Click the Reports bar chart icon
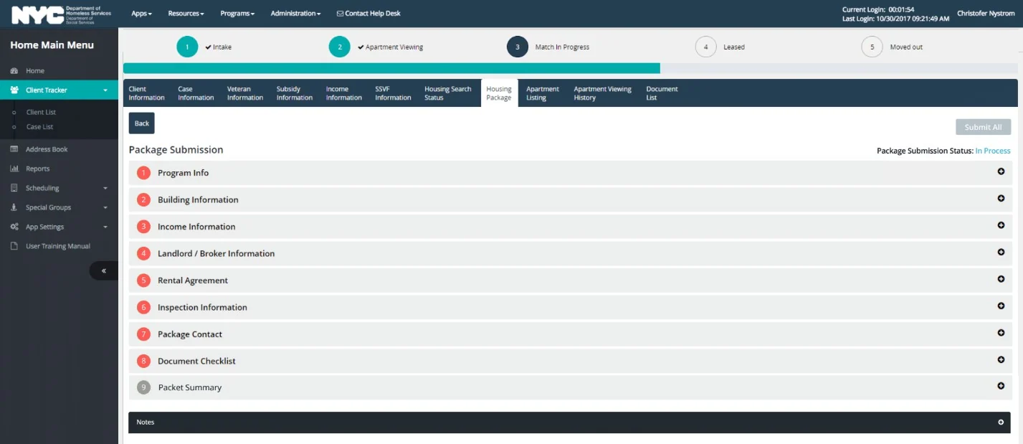Viewport: 1023px width, 444px height. click(x=14, y=169)
